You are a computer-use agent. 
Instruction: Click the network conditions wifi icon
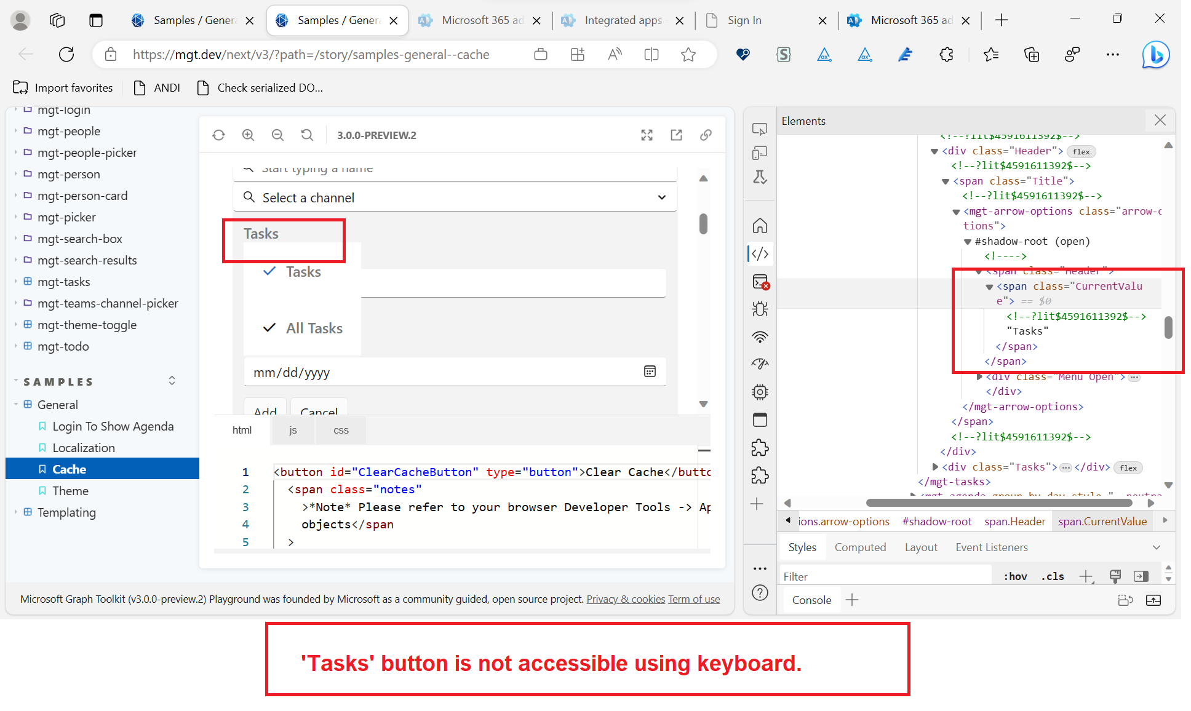point(760,337)
